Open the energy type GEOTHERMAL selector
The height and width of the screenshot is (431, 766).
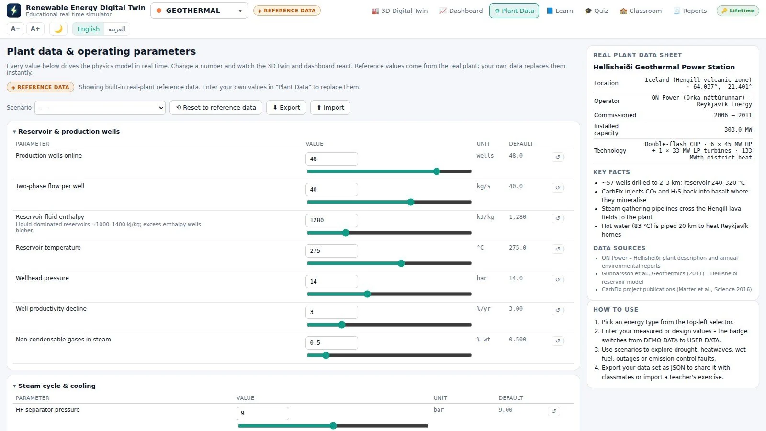(199, 11)
